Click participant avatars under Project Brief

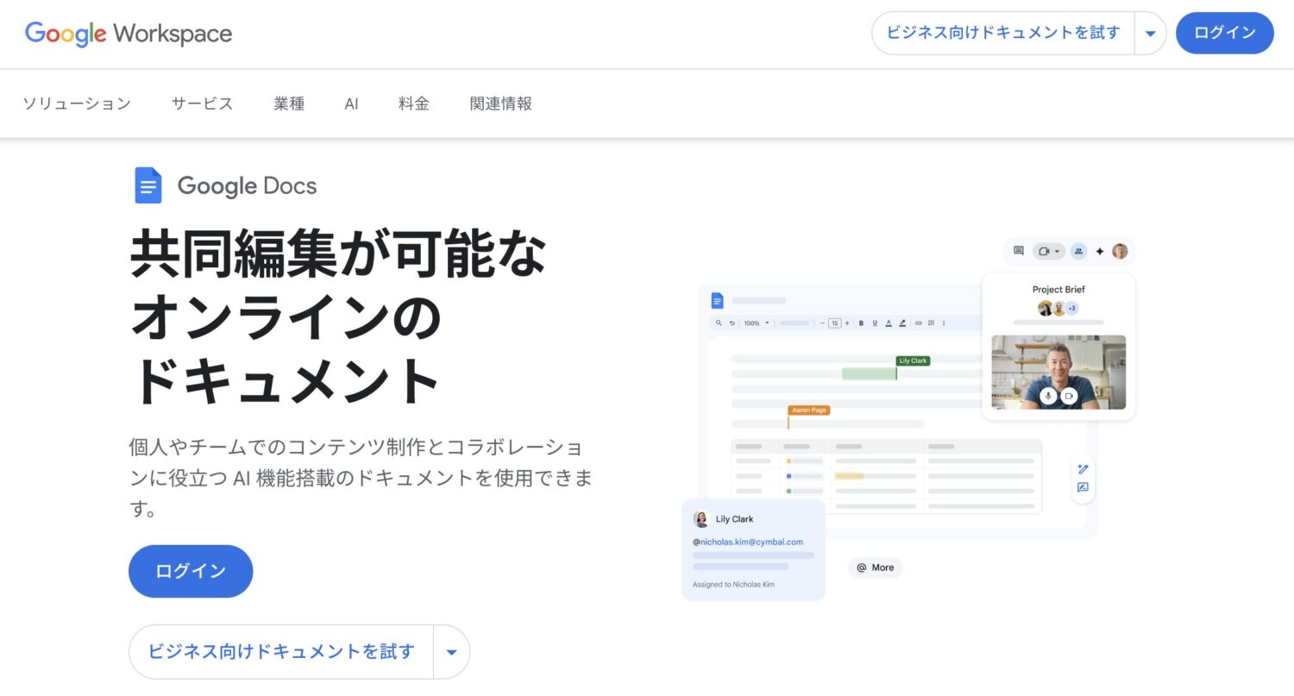[1058, 308]
